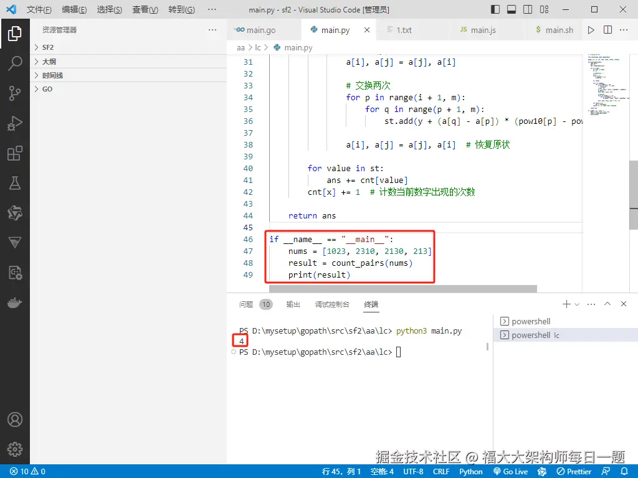Viewport: 638px width, 478px height.
Task: Change language mode via Python
Action: point(471,471)
